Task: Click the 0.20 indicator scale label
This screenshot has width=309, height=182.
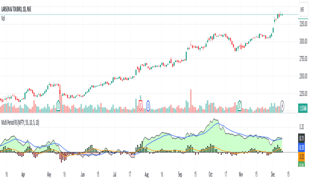Action: point(301,127)
